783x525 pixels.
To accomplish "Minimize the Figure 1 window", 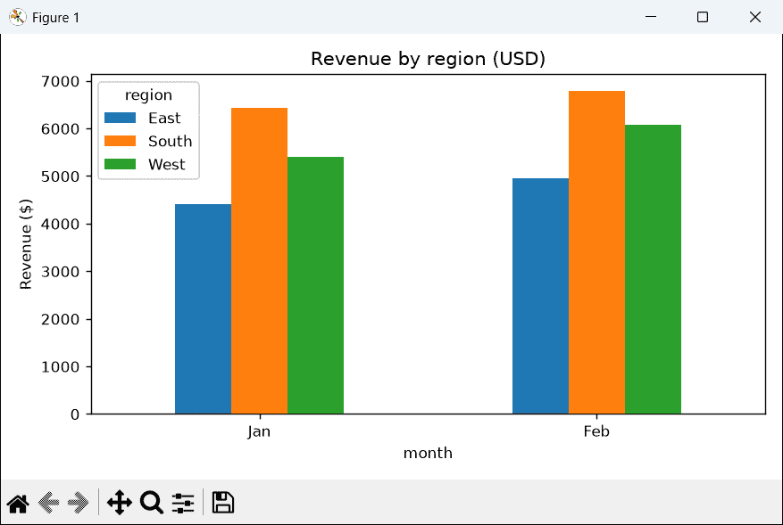I will coord(651,17).
